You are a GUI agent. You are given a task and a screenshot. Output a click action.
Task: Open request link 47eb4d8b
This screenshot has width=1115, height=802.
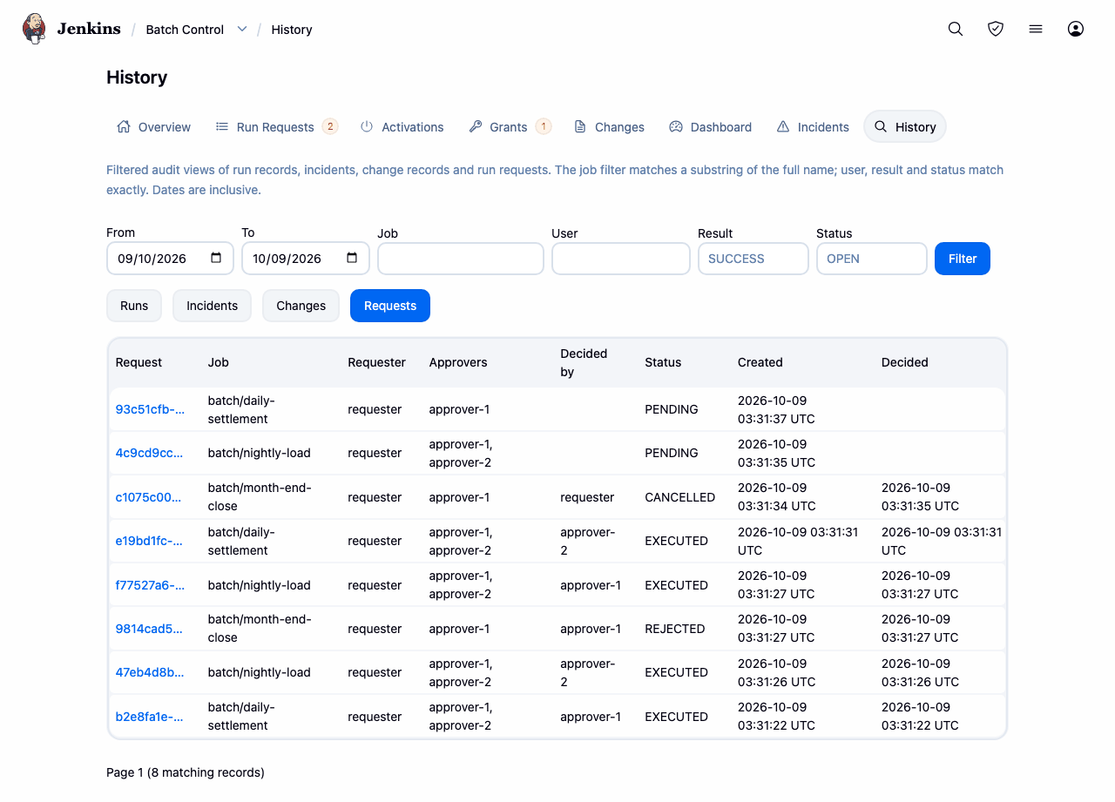pyautogui.click(x=150, y=672)
